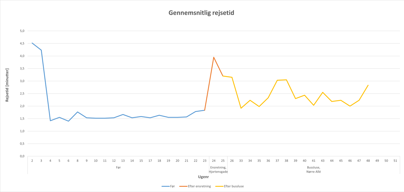The width and height of the screenshot is (404, 192).
Task: Select the Ensretning, Hjortensgade category label
Action: (218, 170)
